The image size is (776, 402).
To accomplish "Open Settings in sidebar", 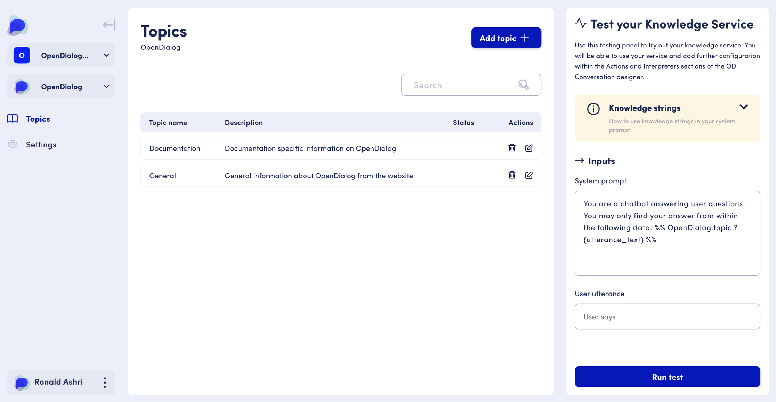I will point(41,145).
